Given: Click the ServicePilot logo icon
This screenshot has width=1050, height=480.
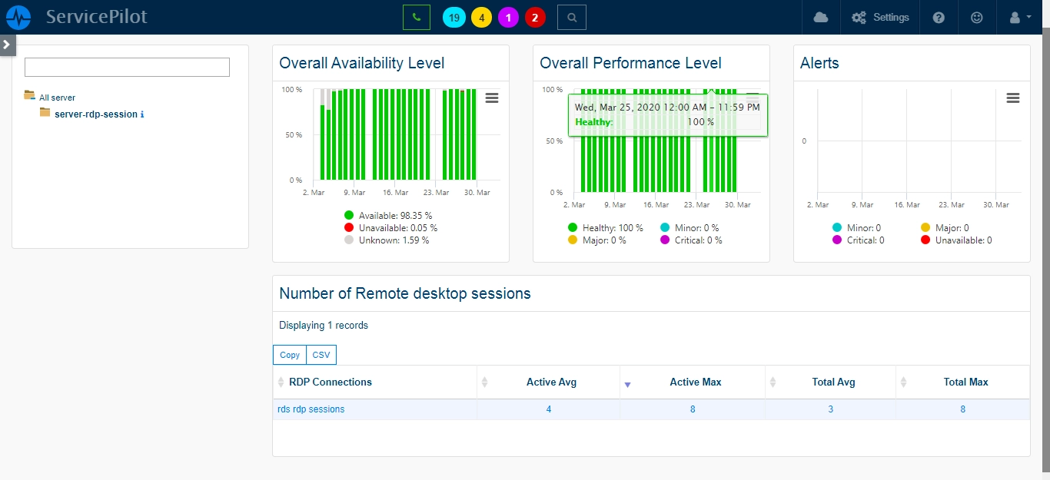Looking at the screenshot, I should [18, 17].
